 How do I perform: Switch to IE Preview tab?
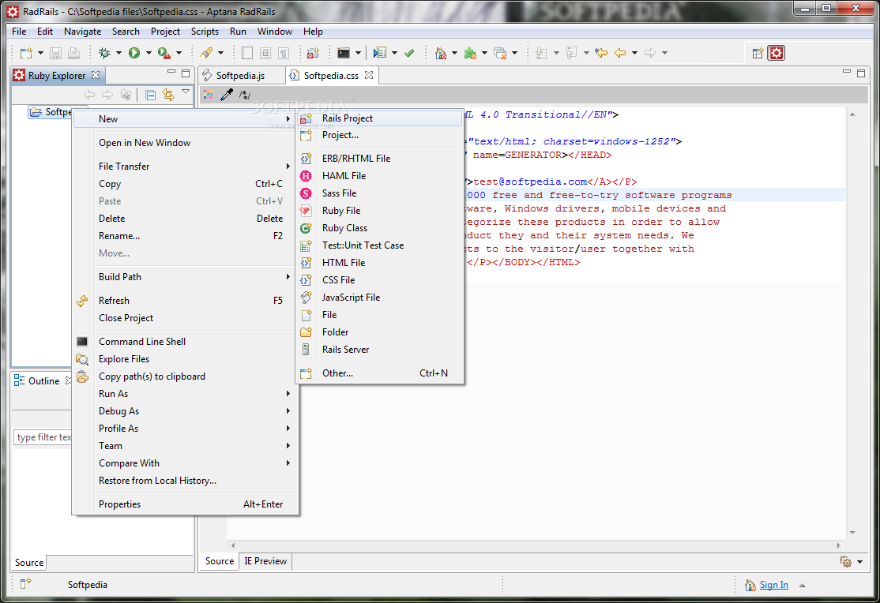point(265,561)
